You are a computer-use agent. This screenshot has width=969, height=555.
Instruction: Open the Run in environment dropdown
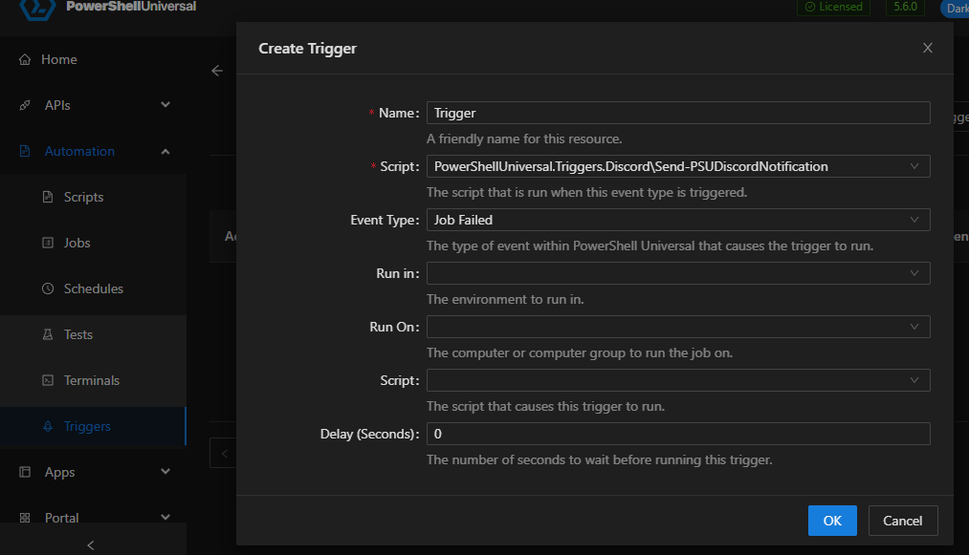tap(678, 273)
